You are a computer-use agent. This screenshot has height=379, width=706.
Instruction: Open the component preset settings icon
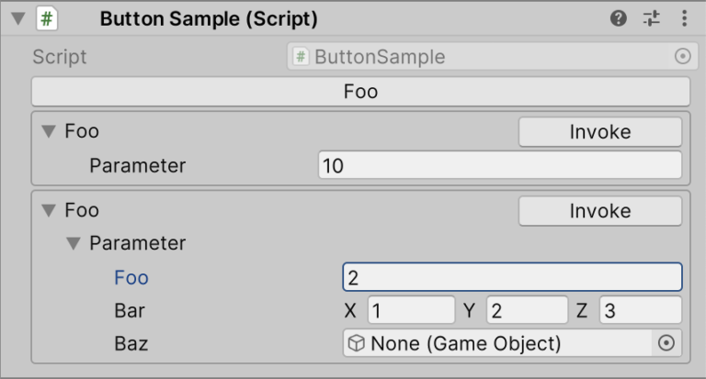[652, 18]
